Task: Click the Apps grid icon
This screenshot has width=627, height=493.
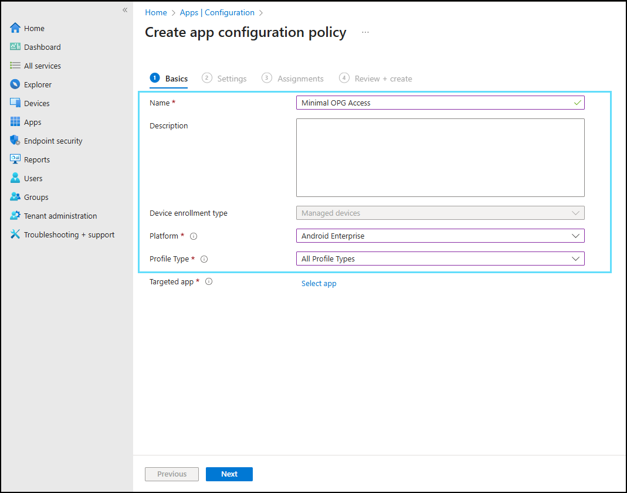Action: tap(15, 122)
